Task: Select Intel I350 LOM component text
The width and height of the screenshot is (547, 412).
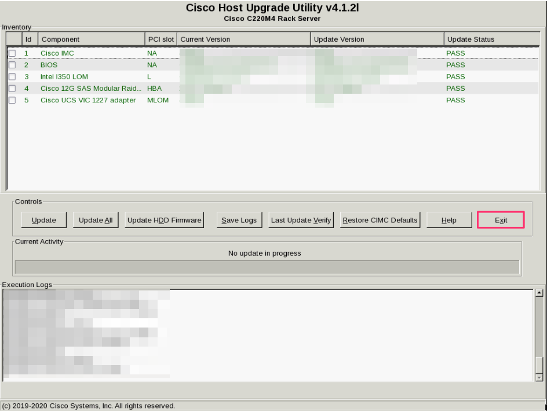Action: point(64,76)
